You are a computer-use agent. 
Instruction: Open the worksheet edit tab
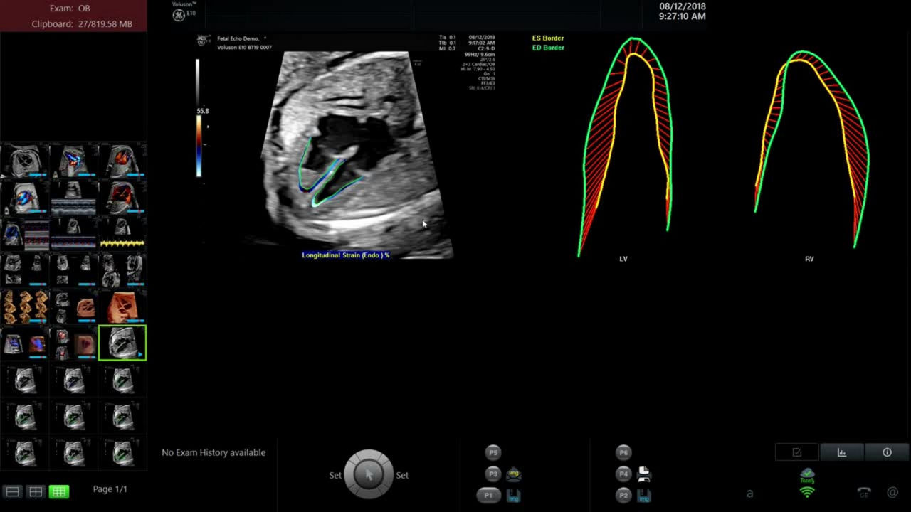coord(796,452)
